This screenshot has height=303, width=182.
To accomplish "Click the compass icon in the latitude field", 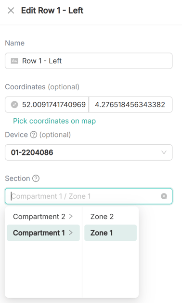I will (14, 105).
